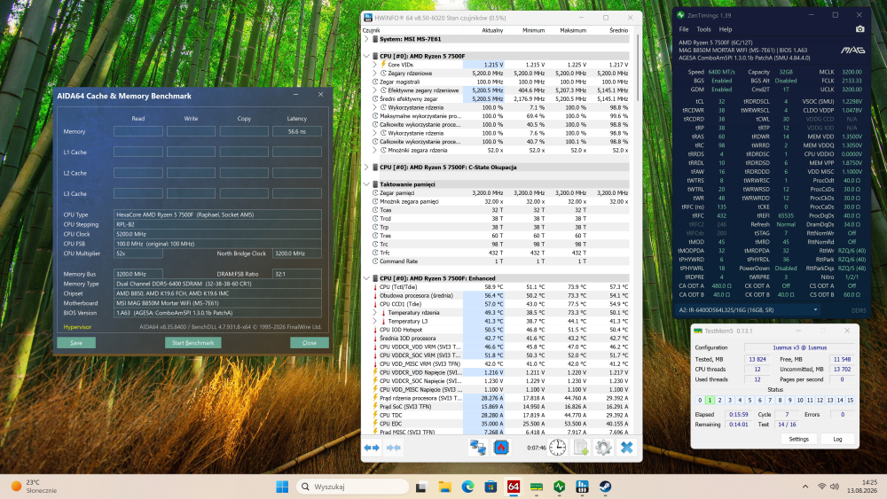887x499 pixels.
Task: Collapse the CPU Enhanced section
Action: [366, 278]
